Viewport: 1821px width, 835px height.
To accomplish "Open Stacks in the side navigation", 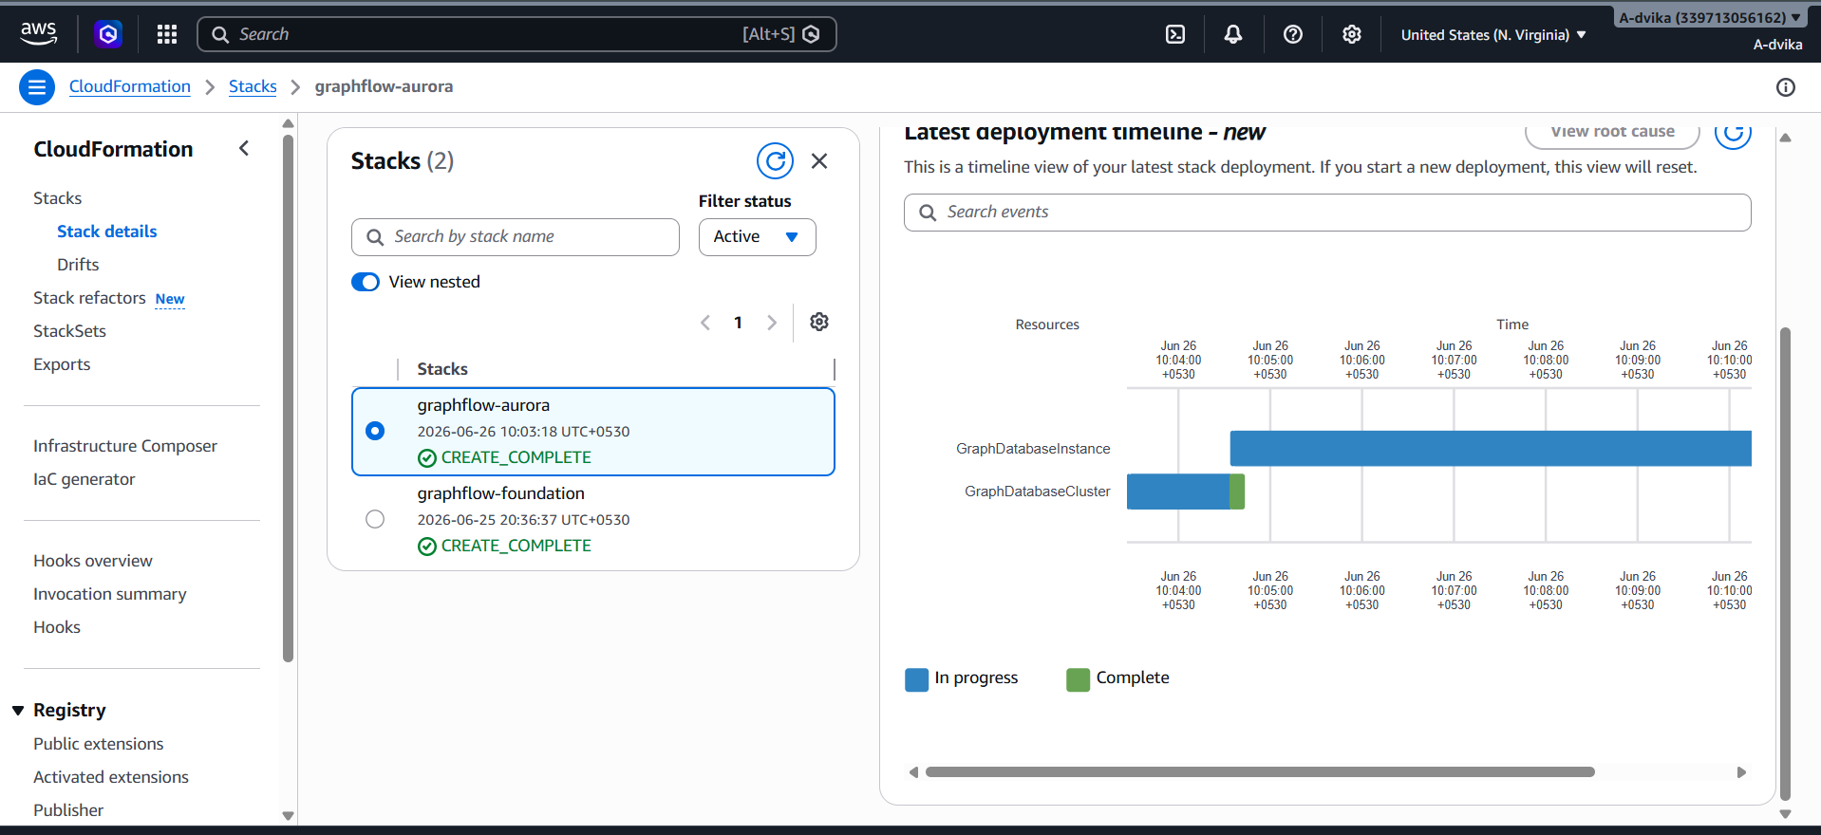I will (58, 198).
